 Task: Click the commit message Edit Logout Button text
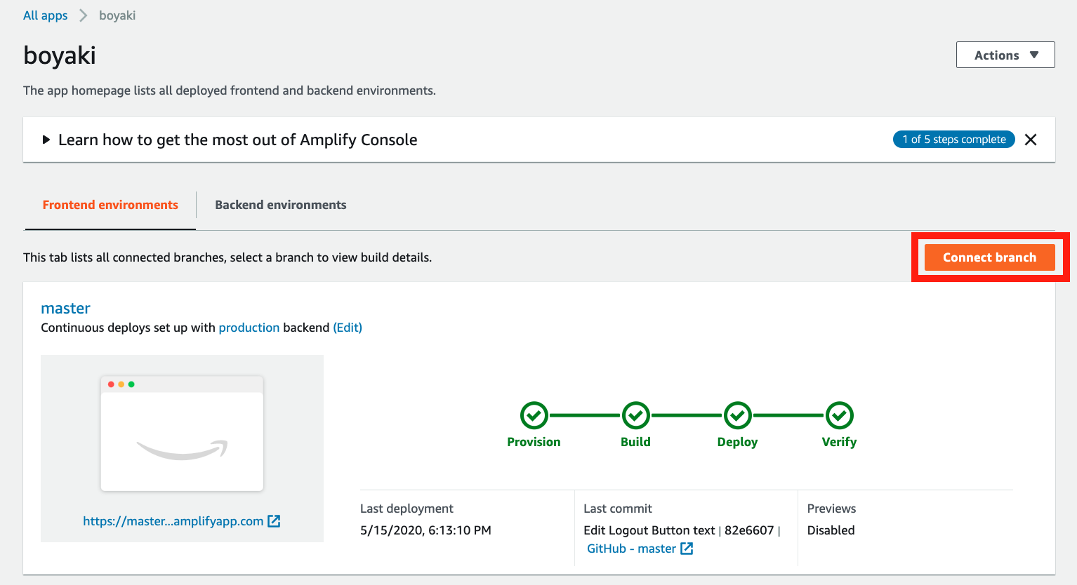pos(649,530)
